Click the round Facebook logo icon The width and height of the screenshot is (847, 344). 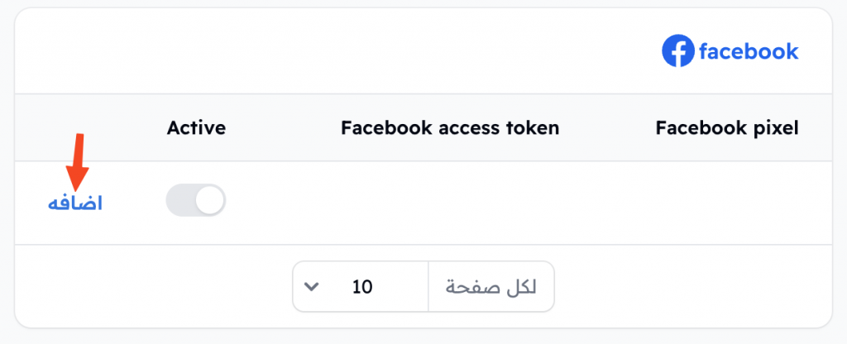pos(678,51)
